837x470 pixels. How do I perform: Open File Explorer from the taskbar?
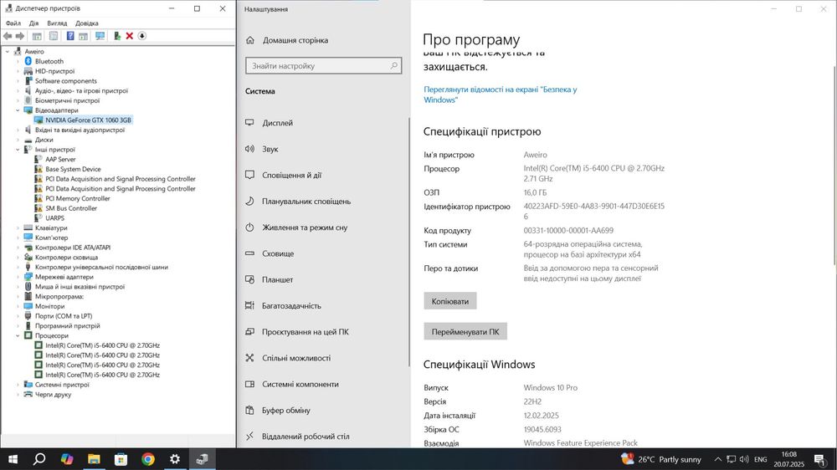[94, 459]
